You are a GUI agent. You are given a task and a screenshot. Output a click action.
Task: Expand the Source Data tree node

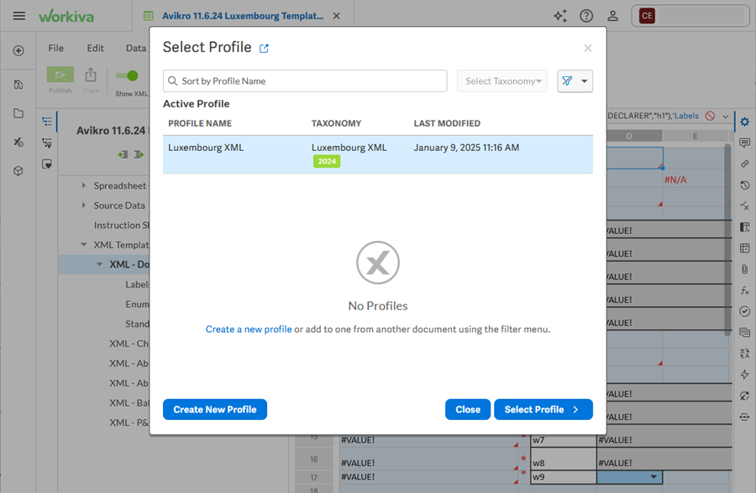point(84,205)
